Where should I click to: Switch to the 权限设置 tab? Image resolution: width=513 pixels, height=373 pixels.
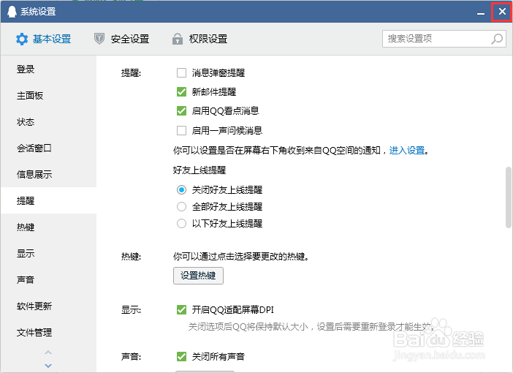pos(199,39)
